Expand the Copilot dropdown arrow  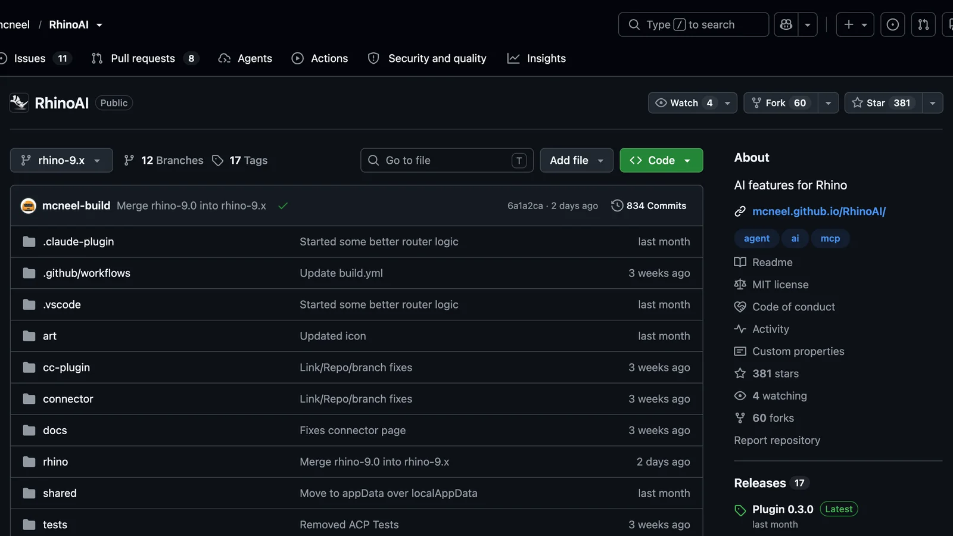point(808,24)
